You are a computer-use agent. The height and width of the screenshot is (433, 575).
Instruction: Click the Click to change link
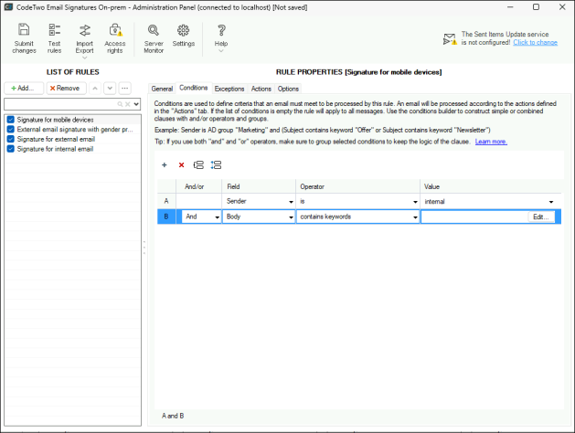[535, 43]
